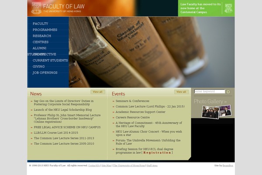Open Common Law Lecture Lord Phillips event
The image size is (262, 175).
click(x=150, y=106)
